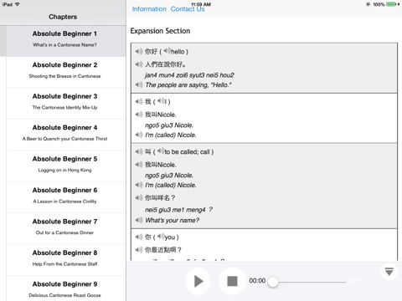
Task: Click the romanization 'jan4 mun4 zoi6 syut3 nei5 hou2'
Action: pyautogui.click(x=189, y=75)
